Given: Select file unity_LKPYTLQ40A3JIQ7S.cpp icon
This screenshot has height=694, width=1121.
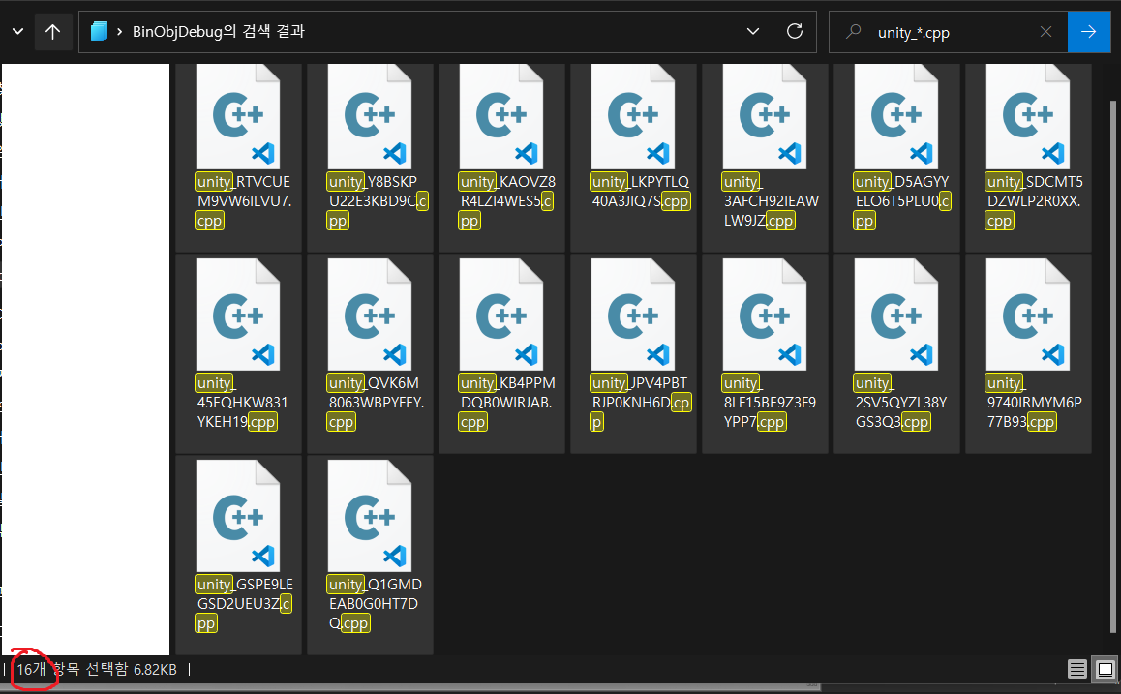Looking at the screenshot, I should click(633, 116).
